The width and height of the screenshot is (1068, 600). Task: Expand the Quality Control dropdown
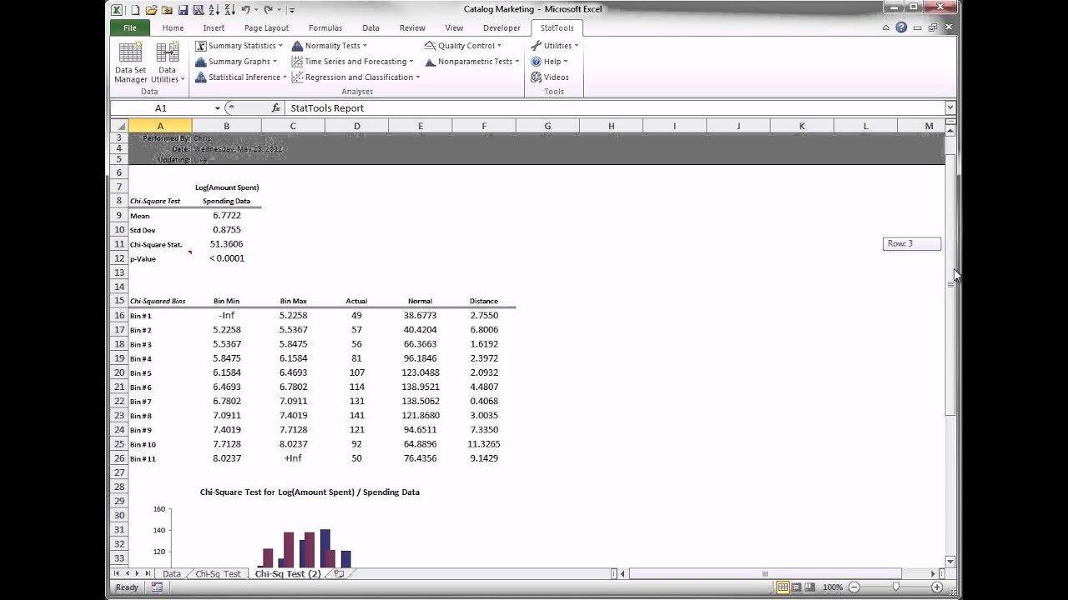(x=463, y=46)
